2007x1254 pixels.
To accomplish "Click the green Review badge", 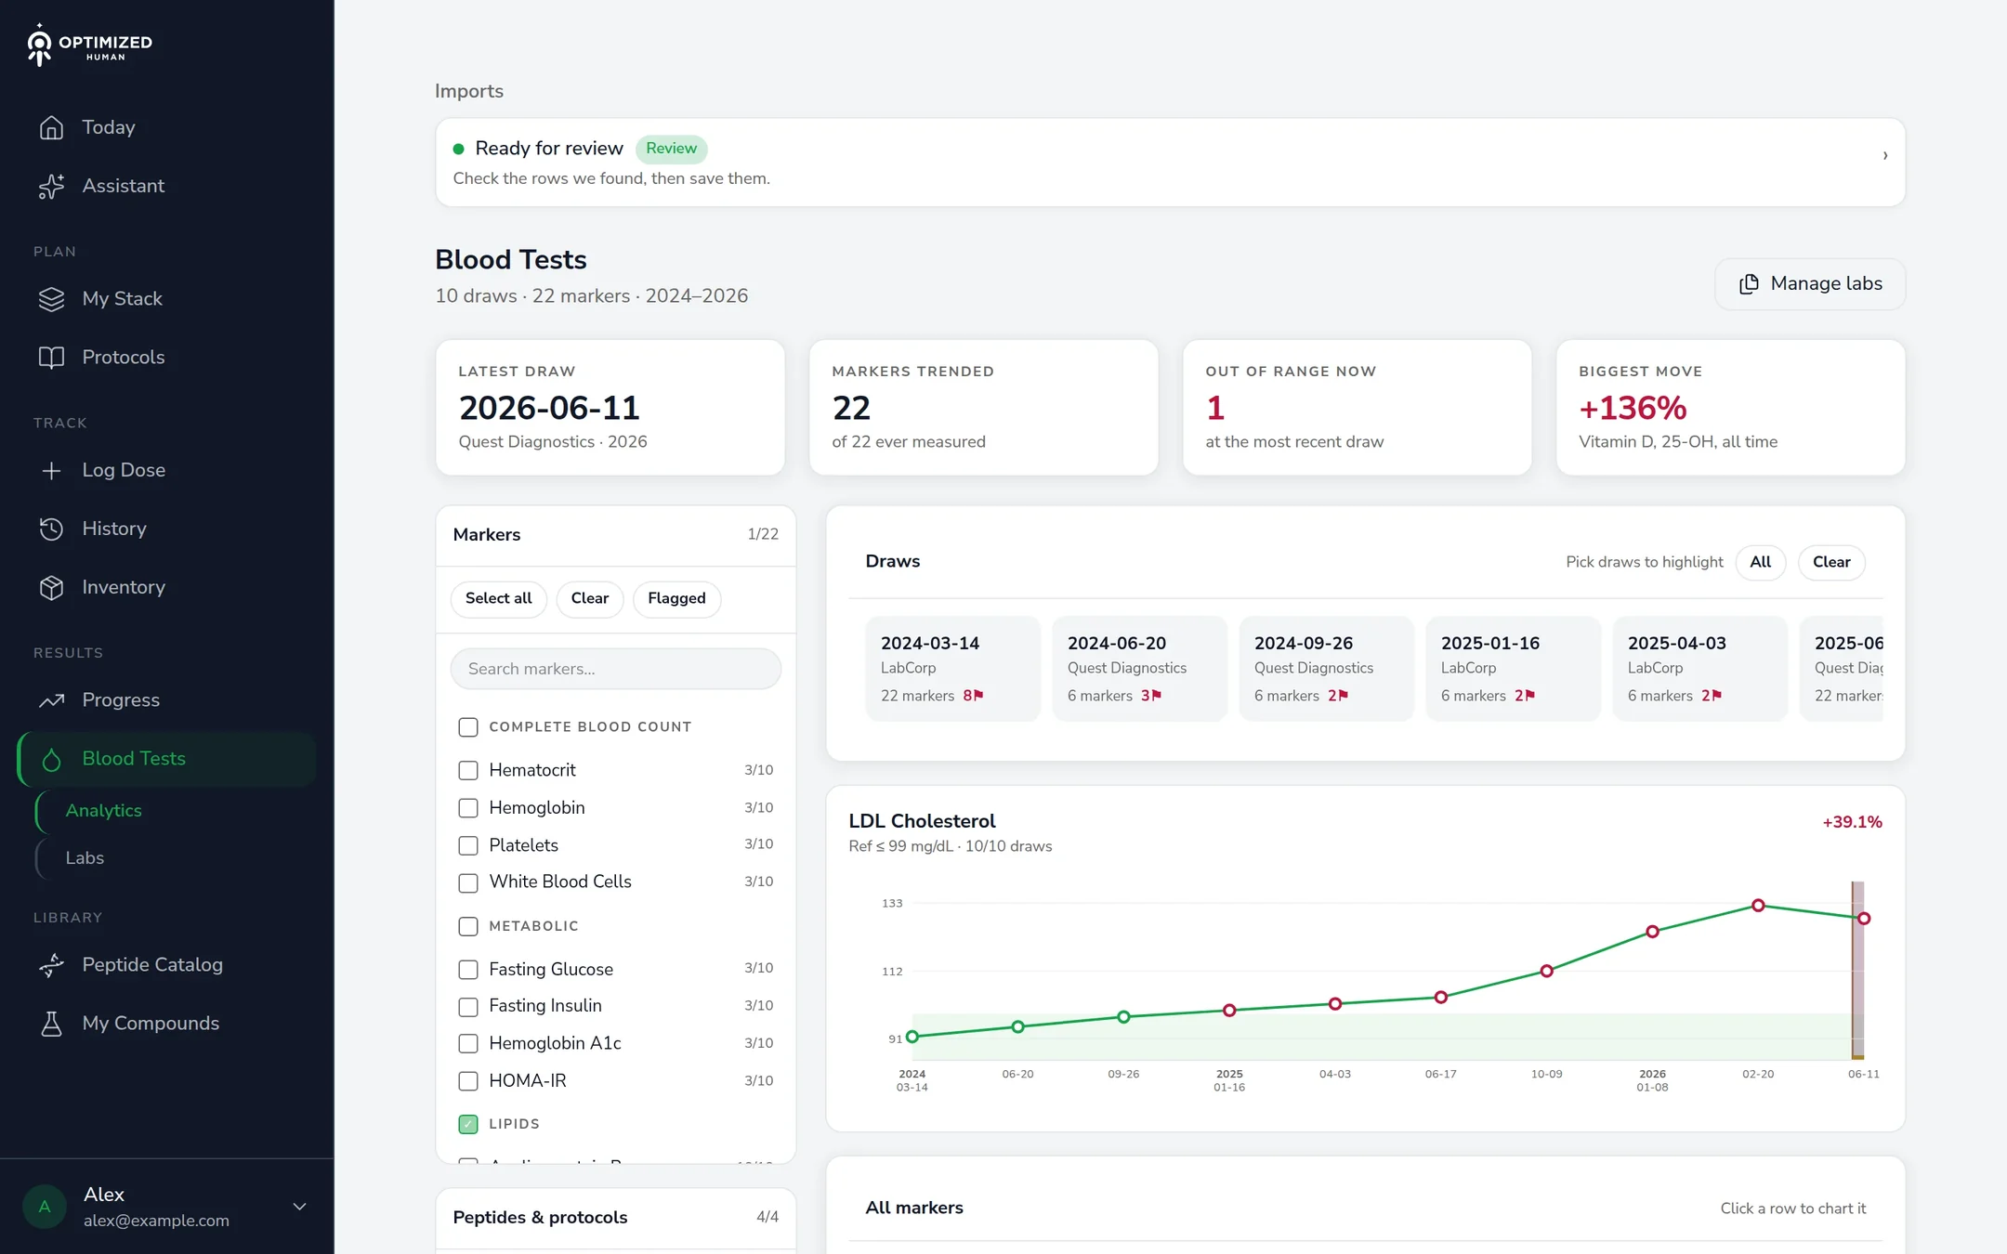I will pos(671,149).
